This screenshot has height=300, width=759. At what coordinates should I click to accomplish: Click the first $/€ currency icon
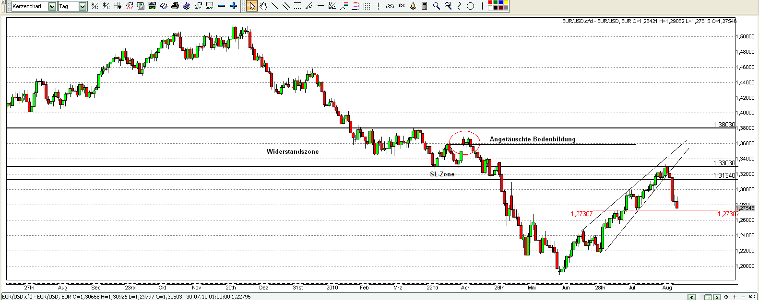tap(95, 6)
